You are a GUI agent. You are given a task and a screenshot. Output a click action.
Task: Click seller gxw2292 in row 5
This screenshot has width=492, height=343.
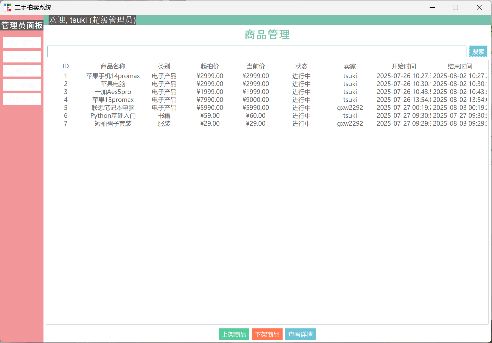pyautogui.click(x=350, y=108)
